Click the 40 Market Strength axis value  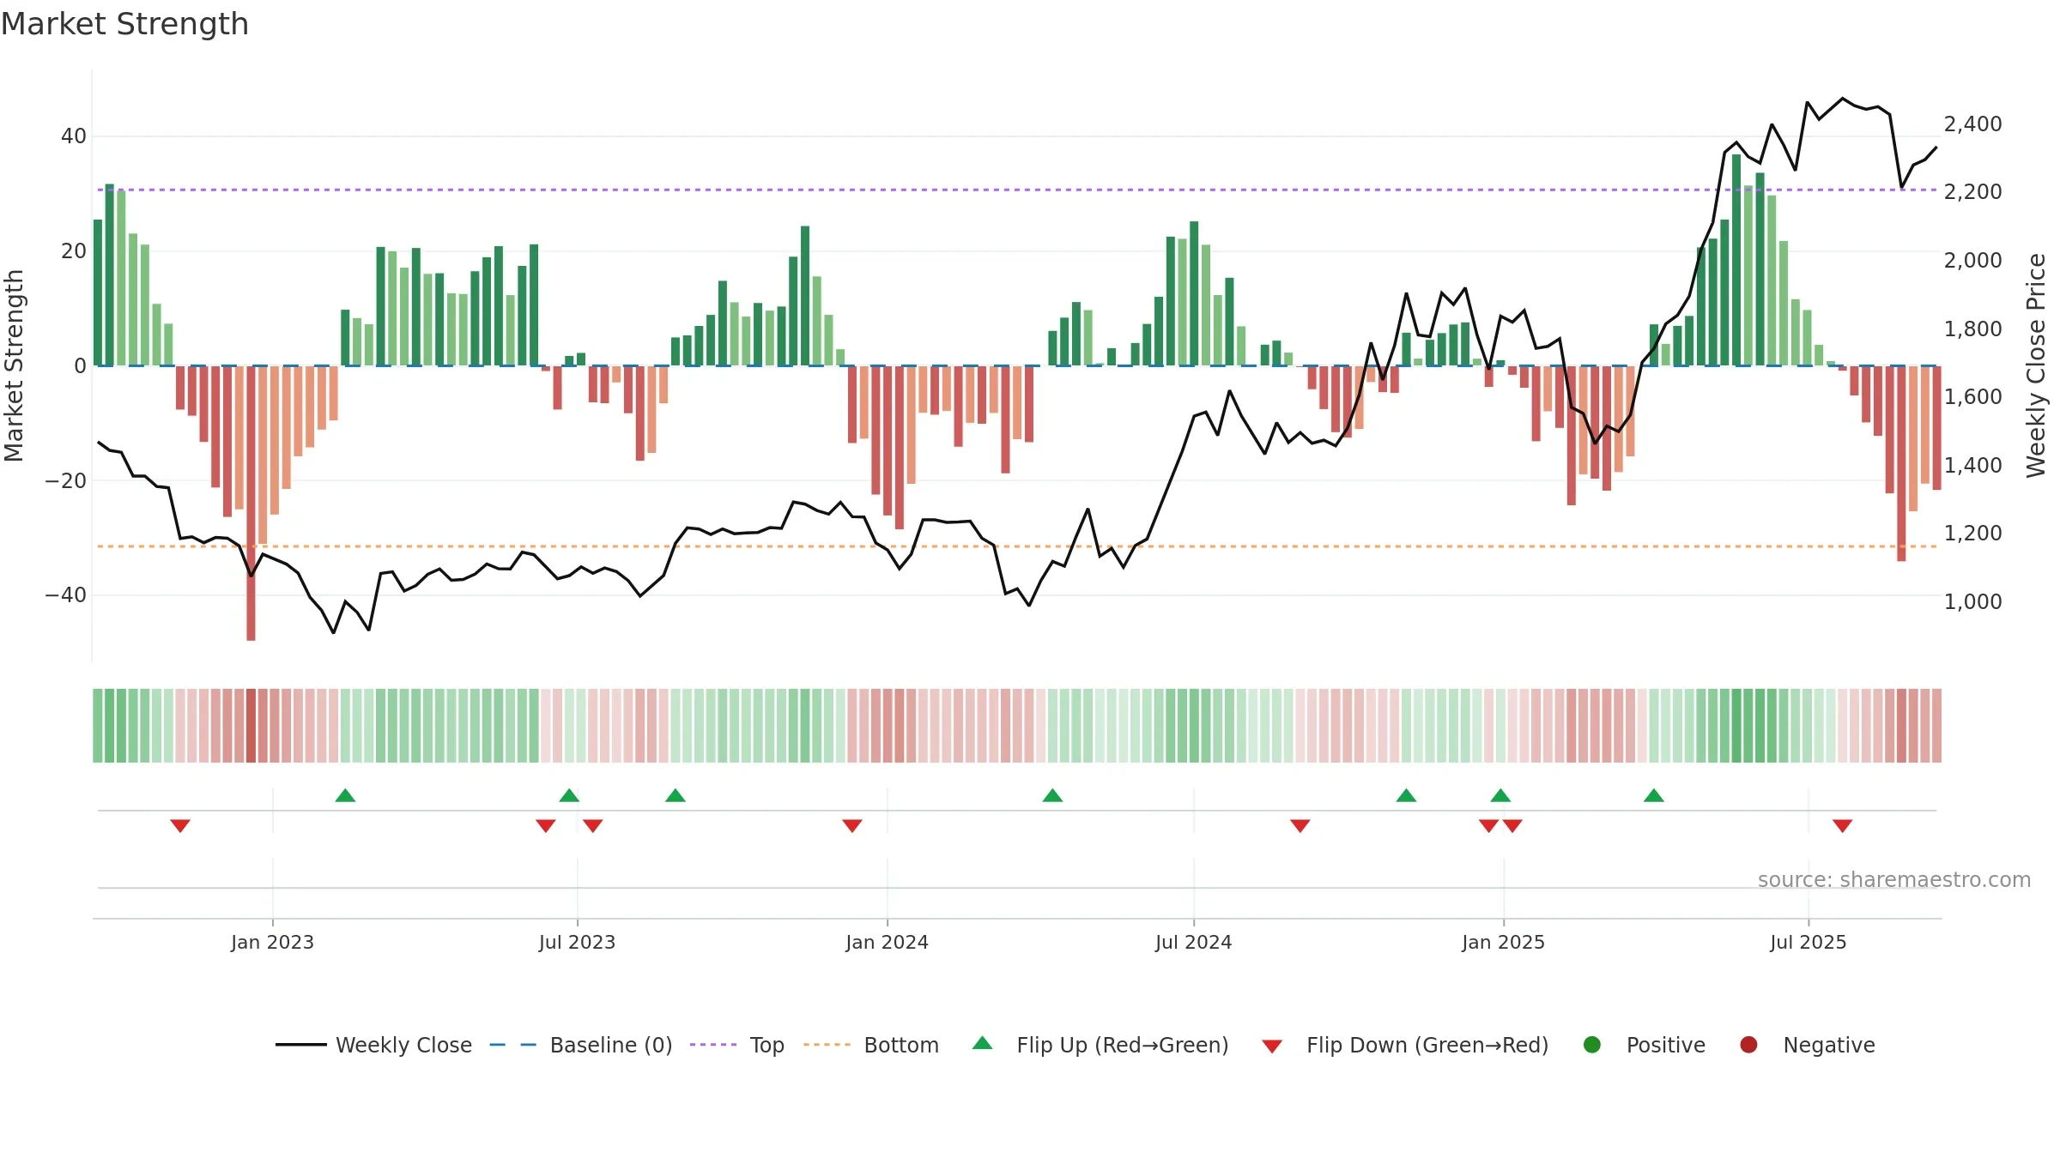[x=74, y=136]
